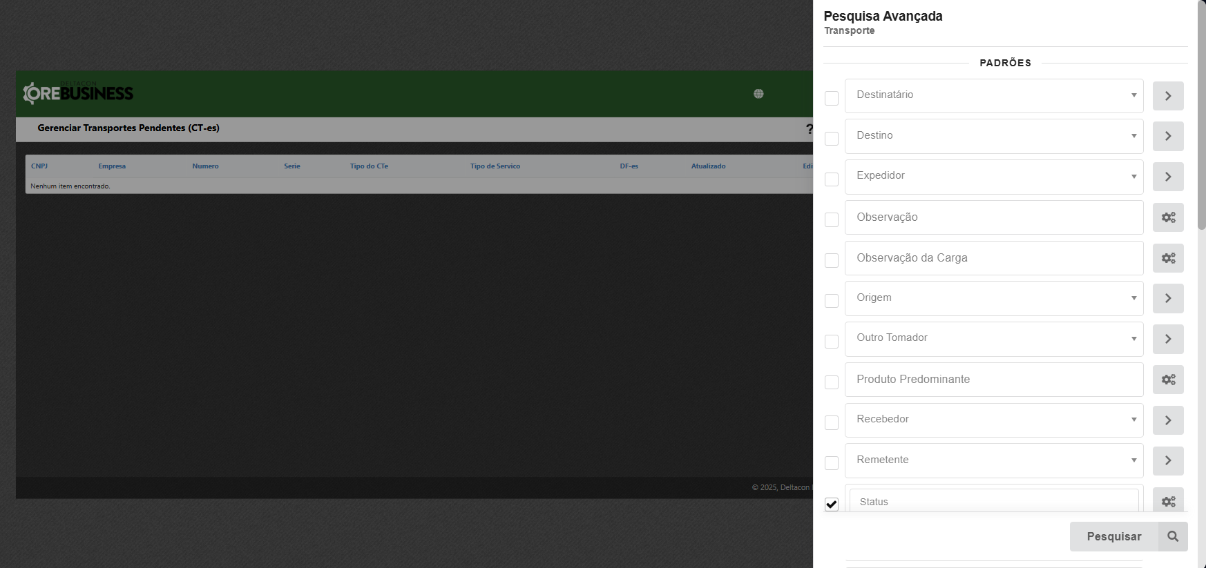The height and width of the screenshot is (568, 1206).
Task: Click the gears icon beside Observação field
Action: pos(1168,217)
